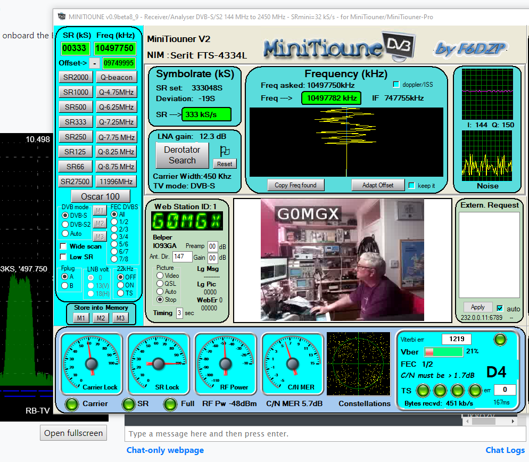Click the Constellations scatter display
Screen dimensions: 529x462
[358, 364]
